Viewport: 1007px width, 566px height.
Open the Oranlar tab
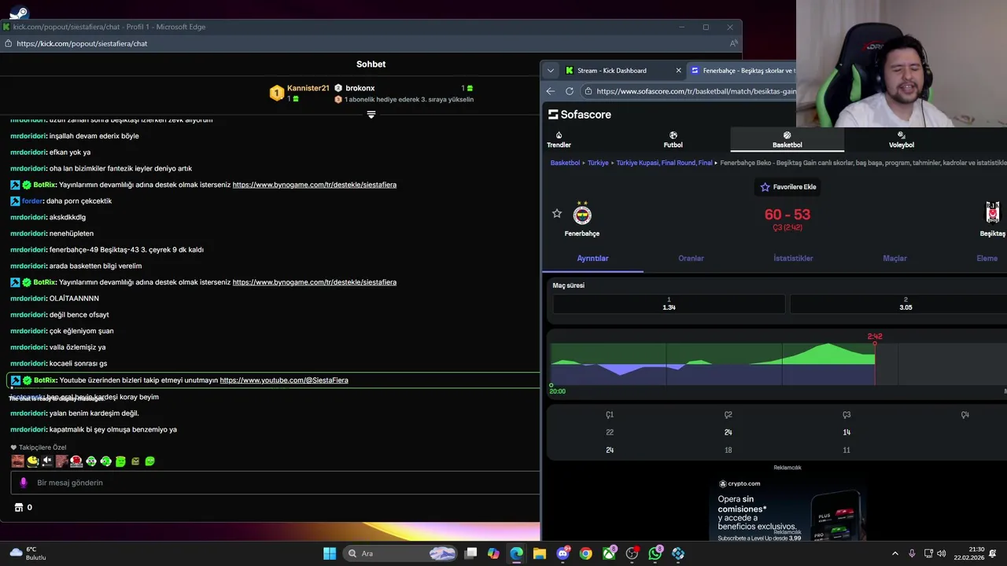click(x=691, y=258)
